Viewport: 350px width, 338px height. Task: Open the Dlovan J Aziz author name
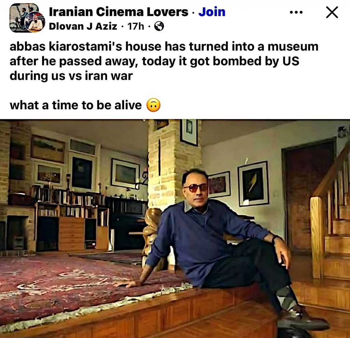tap(83, 26)
